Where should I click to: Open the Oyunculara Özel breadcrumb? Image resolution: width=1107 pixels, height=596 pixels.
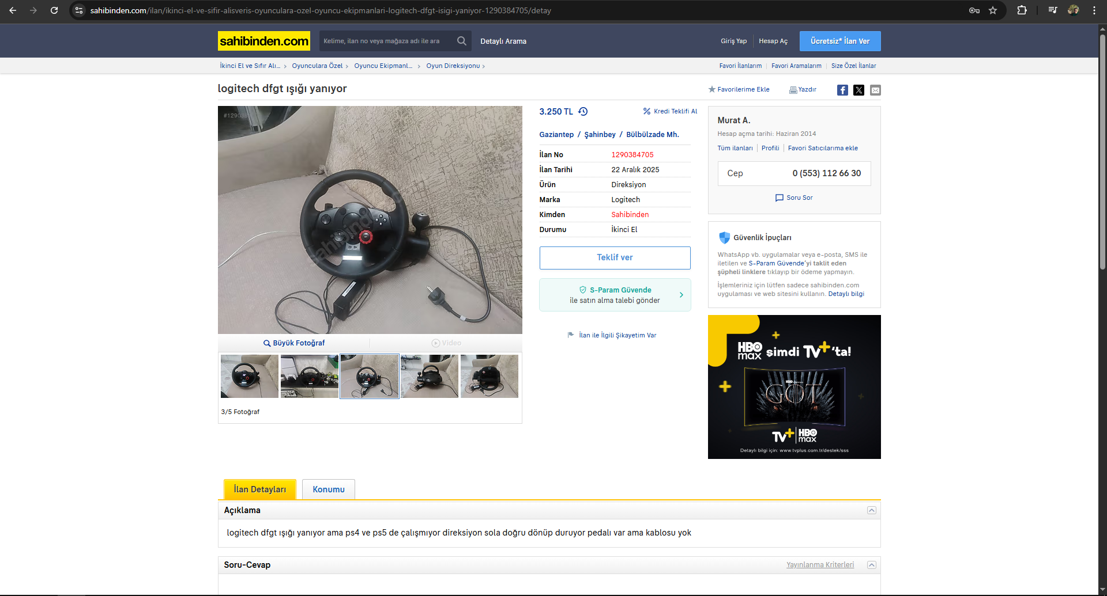click(x=317, y=66)
